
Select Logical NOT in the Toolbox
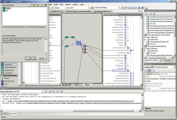tap(9, 65)
